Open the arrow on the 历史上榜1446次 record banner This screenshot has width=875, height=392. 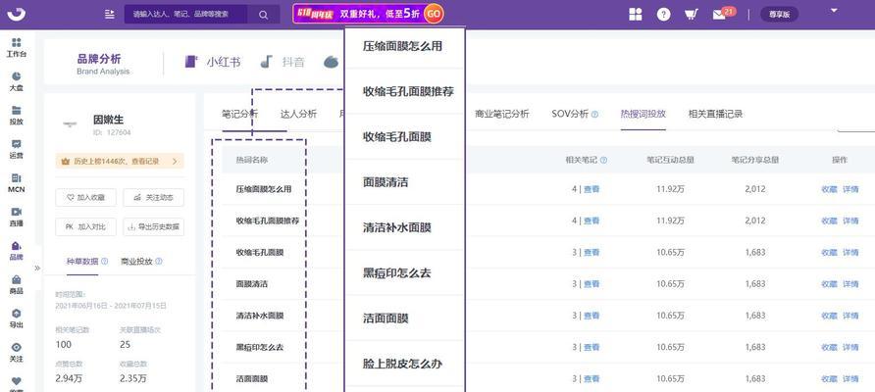(x=175, y=161)
